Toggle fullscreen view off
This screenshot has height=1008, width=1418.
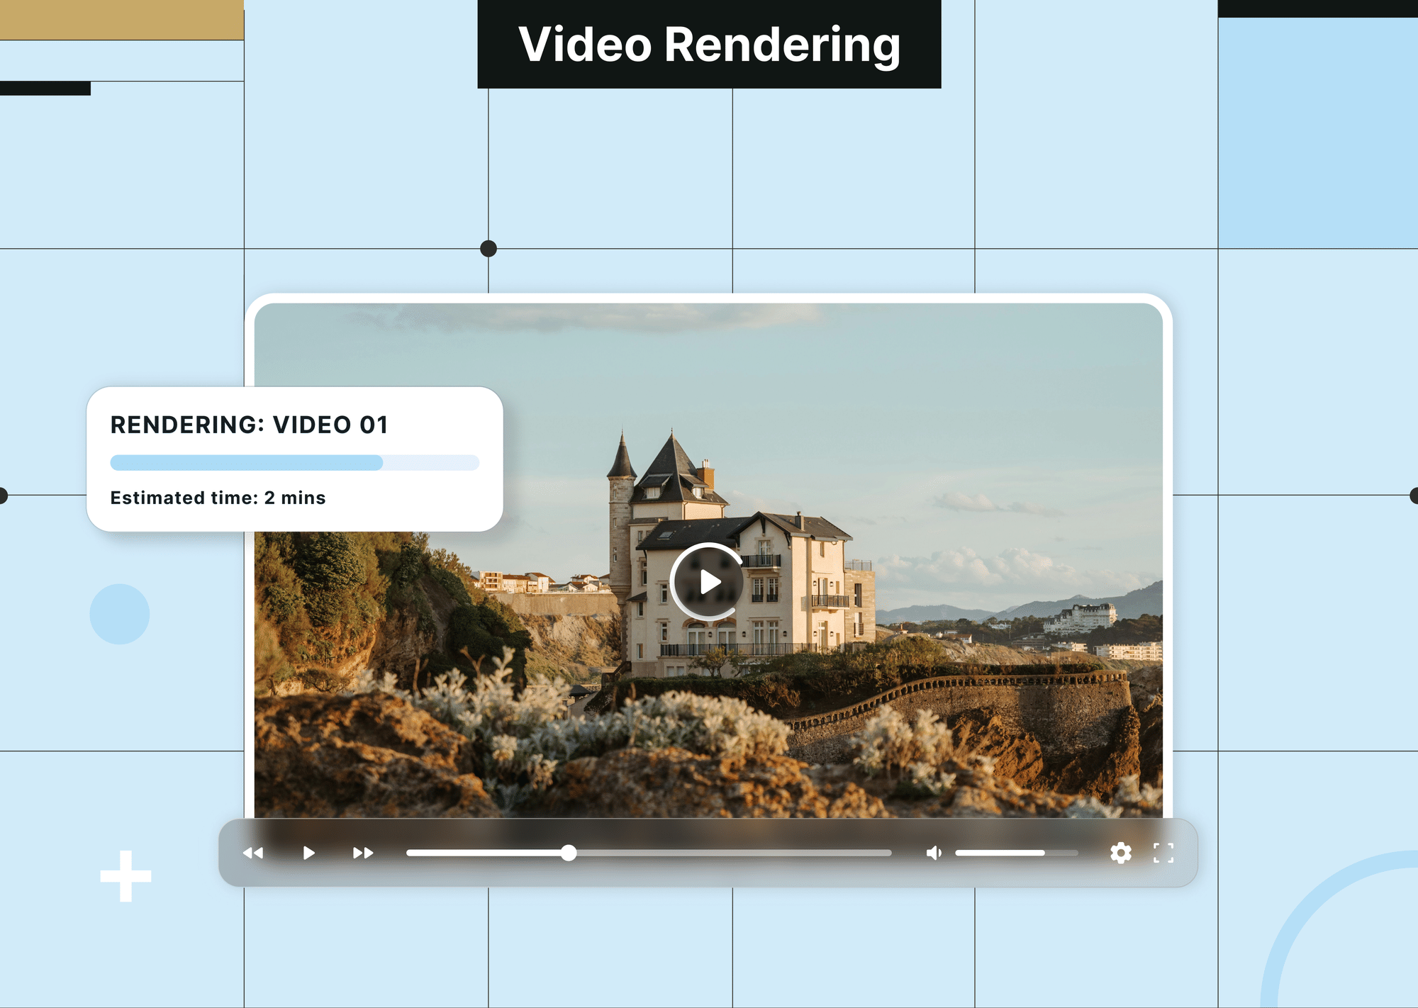(x=1162, y=853)
